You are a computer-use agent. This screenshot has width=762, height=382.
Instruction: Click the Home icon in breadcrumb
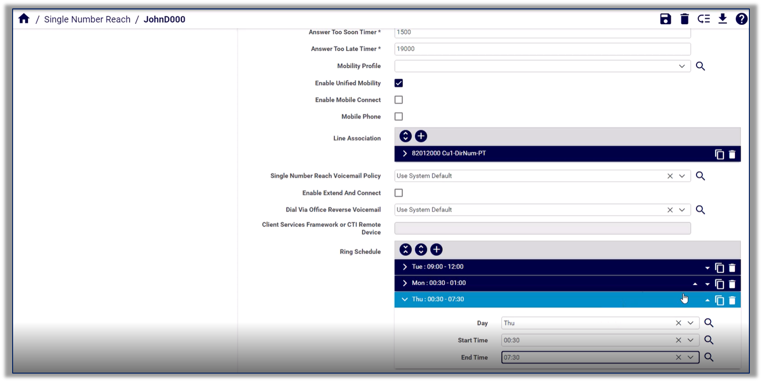tap(24, 19)
